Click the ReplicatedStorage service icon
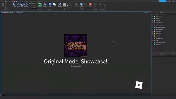The height and width of the screenshot is (99, 176). coord(155,26)
